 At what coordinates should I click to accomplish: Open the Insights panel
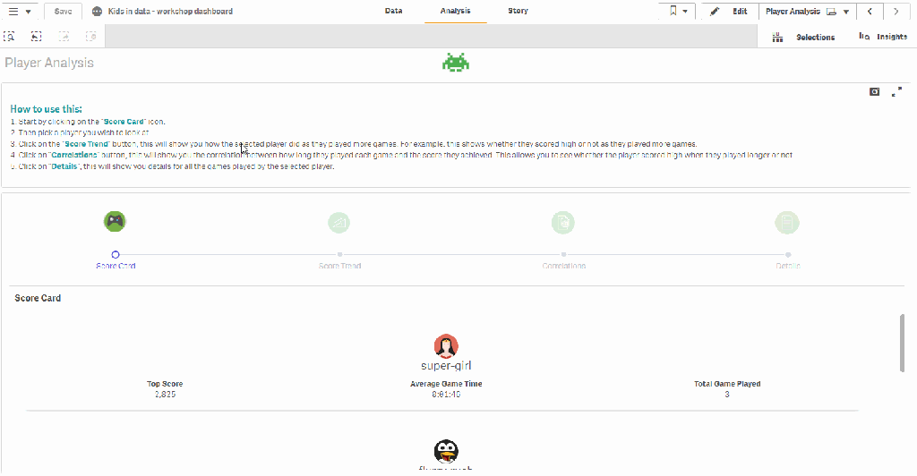[x=882, y=37]
